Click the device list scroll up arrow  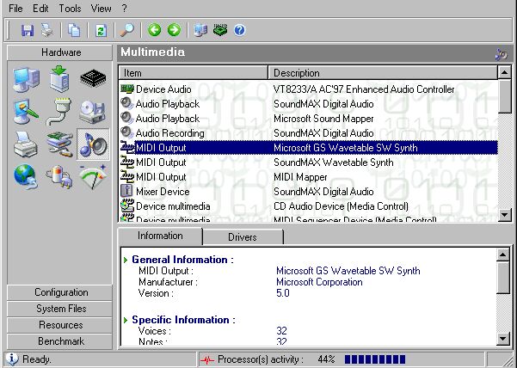pyautogui.click(x=504, y=72)
